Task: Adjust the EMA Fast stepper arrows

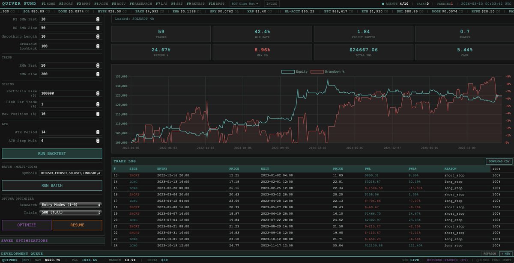Action: [98, 65]
